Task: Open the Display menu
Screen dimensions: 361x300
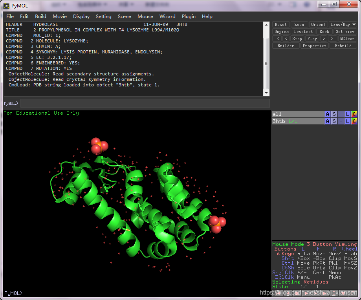Action: tap(81, 16)
